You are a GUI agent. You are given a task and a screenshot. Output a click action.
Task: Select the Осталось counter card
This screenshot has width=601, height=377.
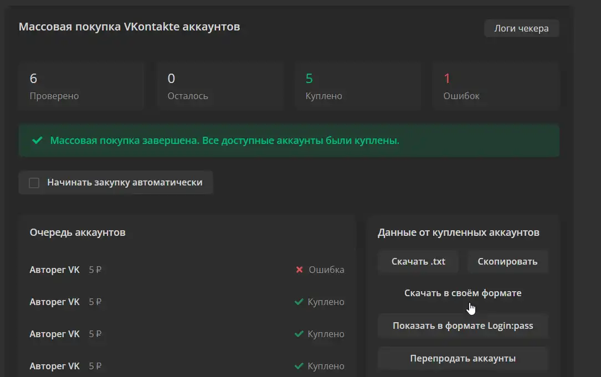(219, 86)
